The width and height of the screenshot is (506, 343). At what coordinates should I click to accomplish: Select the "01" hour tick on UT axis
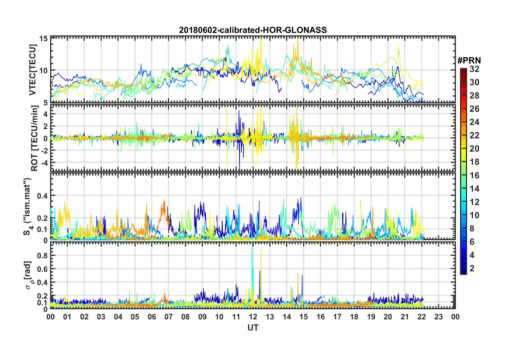tap(67, 317)
